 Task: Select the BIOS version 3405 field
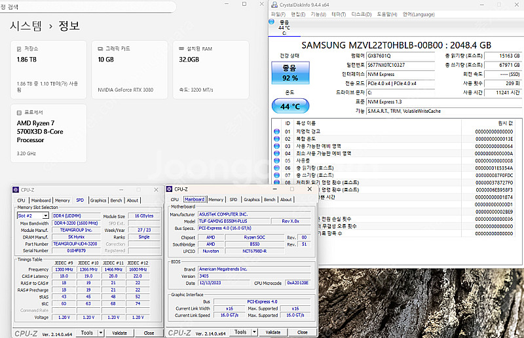(254, 276)
